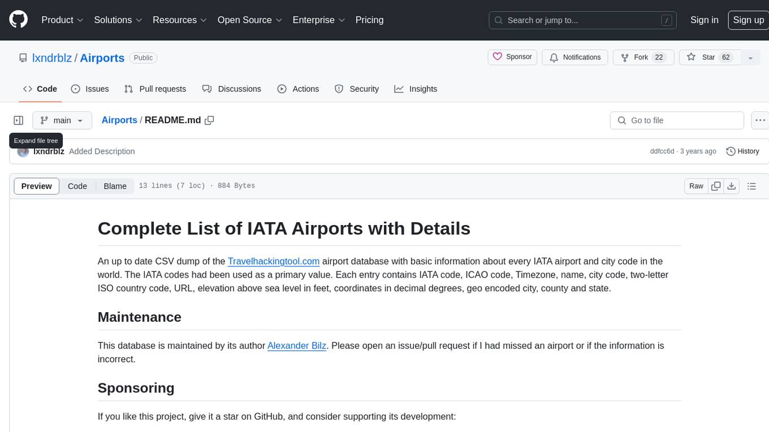769x432 pixels.
Task: Click the 62 stars counter
Action: [x=726, y=58]
